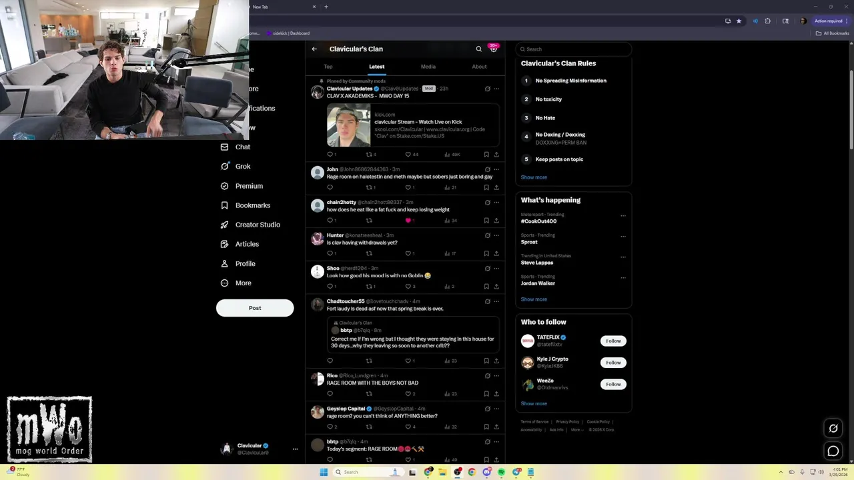Switch to the Latest tab
Viewport: 854px width, 480px height.
point(377,67)
